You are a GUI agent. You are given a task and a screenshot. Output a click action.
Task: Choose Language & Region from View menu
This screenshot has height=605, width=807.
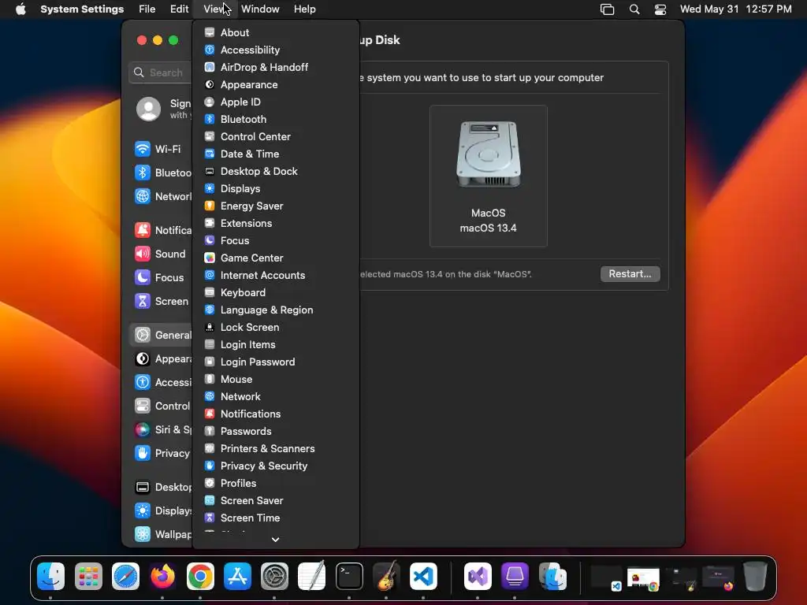pyautogui.click(x=275, y=310)
